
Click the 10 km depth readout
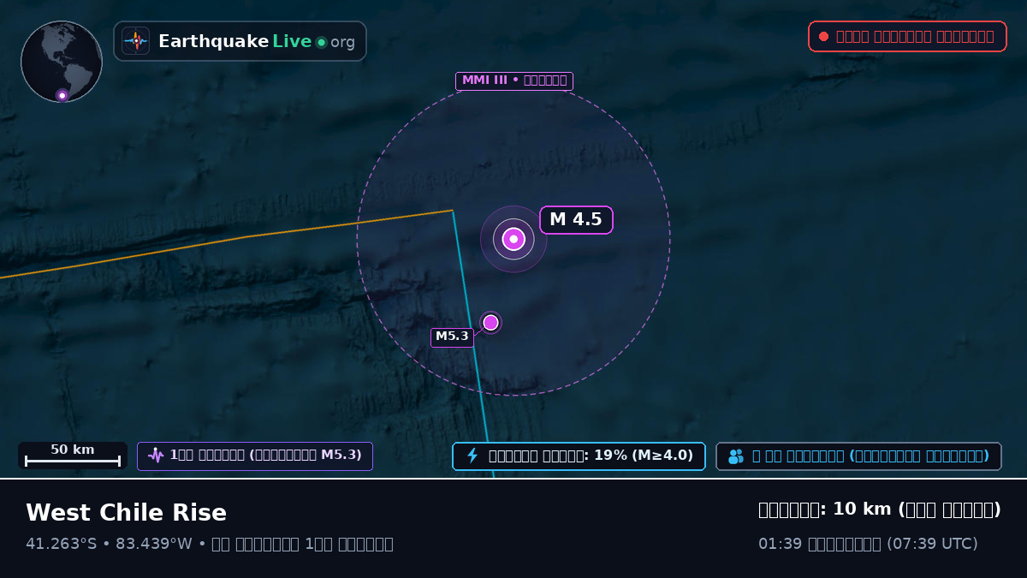[880, 509]
